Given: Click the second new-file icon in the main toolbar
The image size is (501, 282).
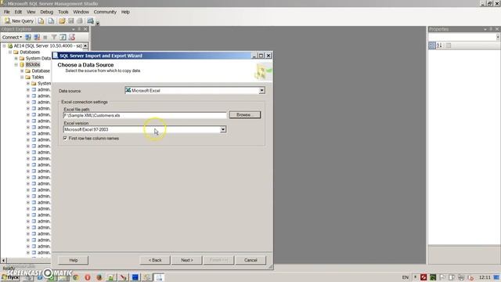Looking at the screenshot, I should click(x=51, y=21).
